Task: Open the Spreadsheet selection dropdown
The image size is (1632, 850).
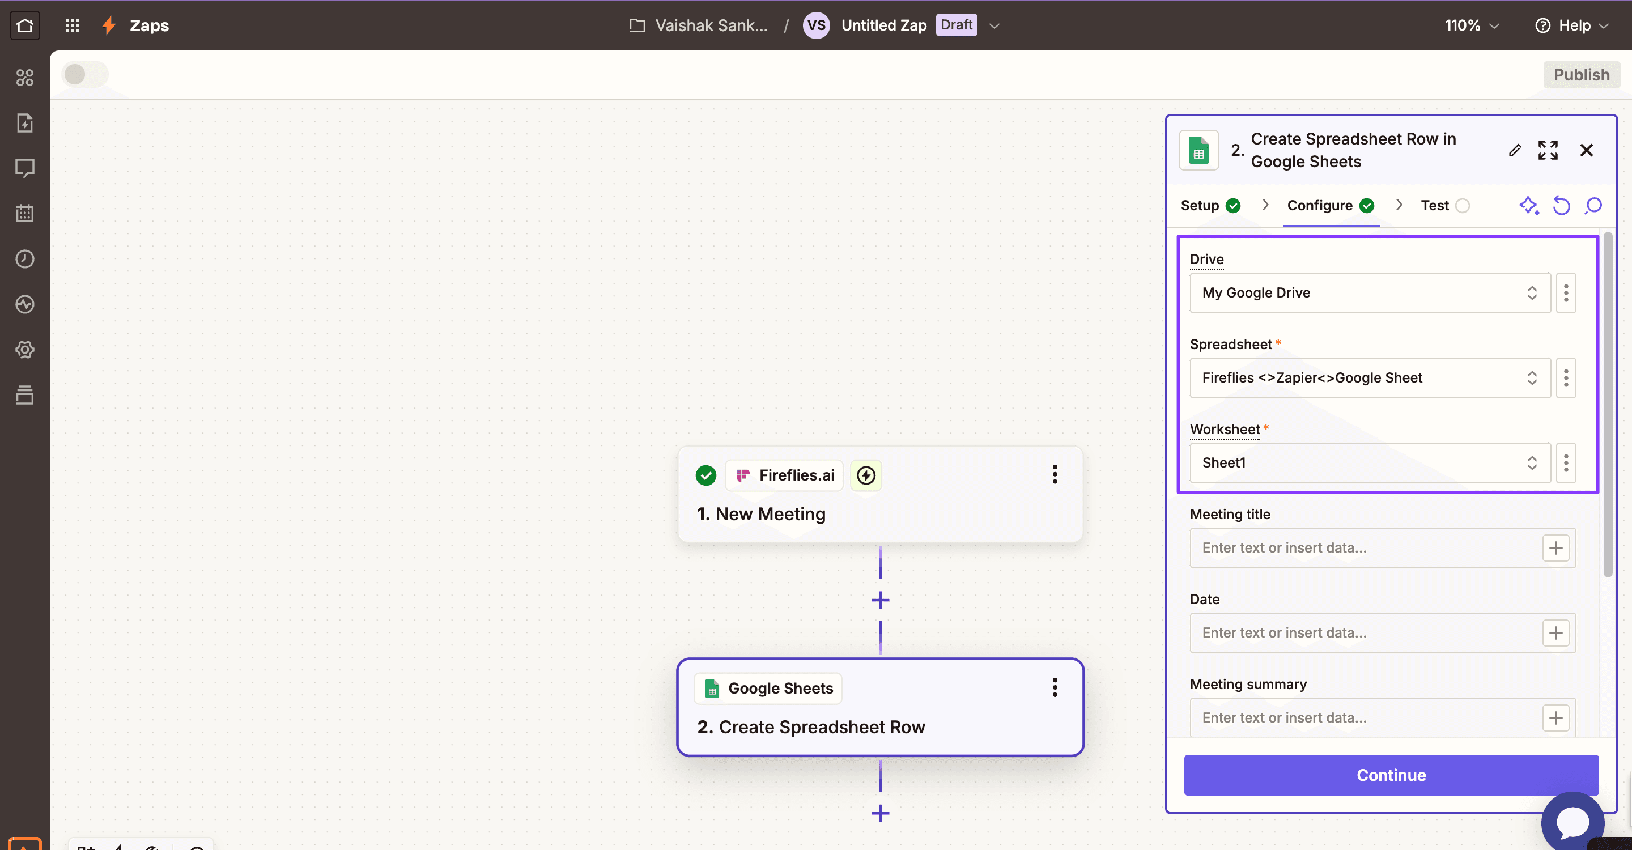Action: [x=1370, y=377]
